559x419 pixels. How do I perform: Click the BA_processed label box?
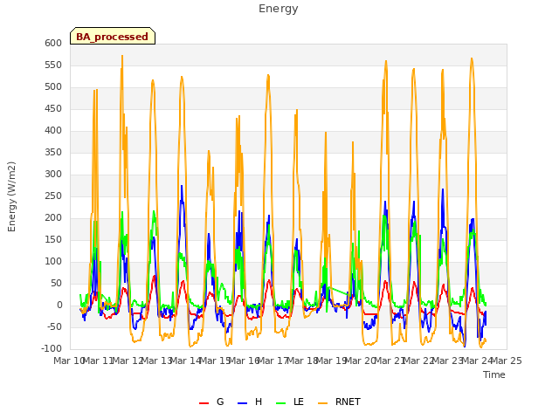tap(113, 36)
